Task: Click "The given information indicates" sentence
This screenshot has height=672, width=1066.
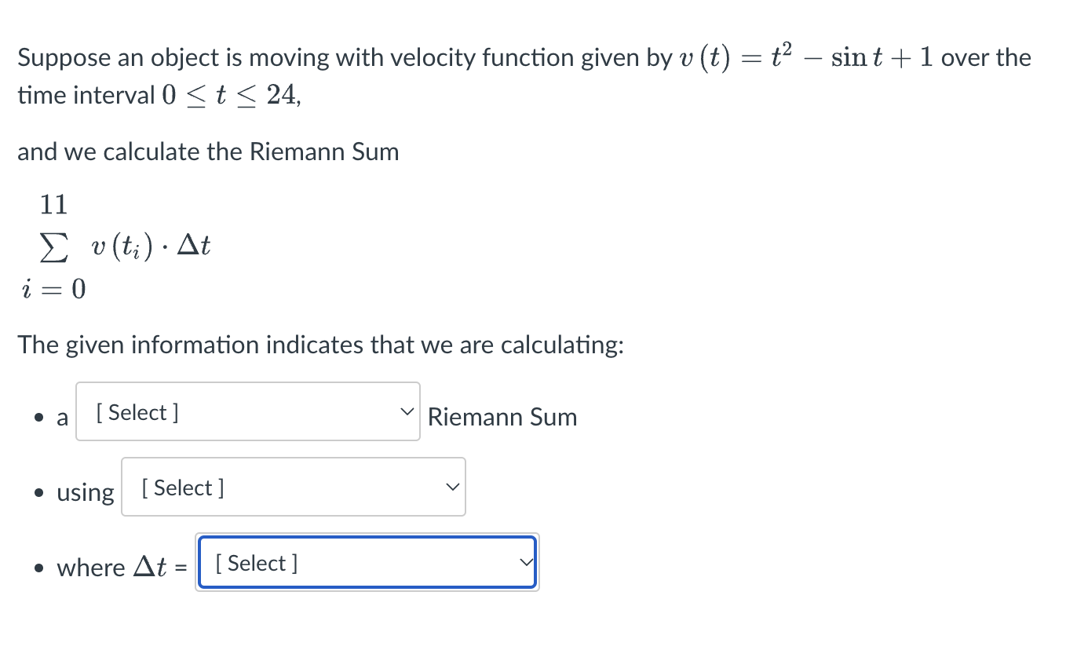Action: pyautogui.click(x=320, y=344)
